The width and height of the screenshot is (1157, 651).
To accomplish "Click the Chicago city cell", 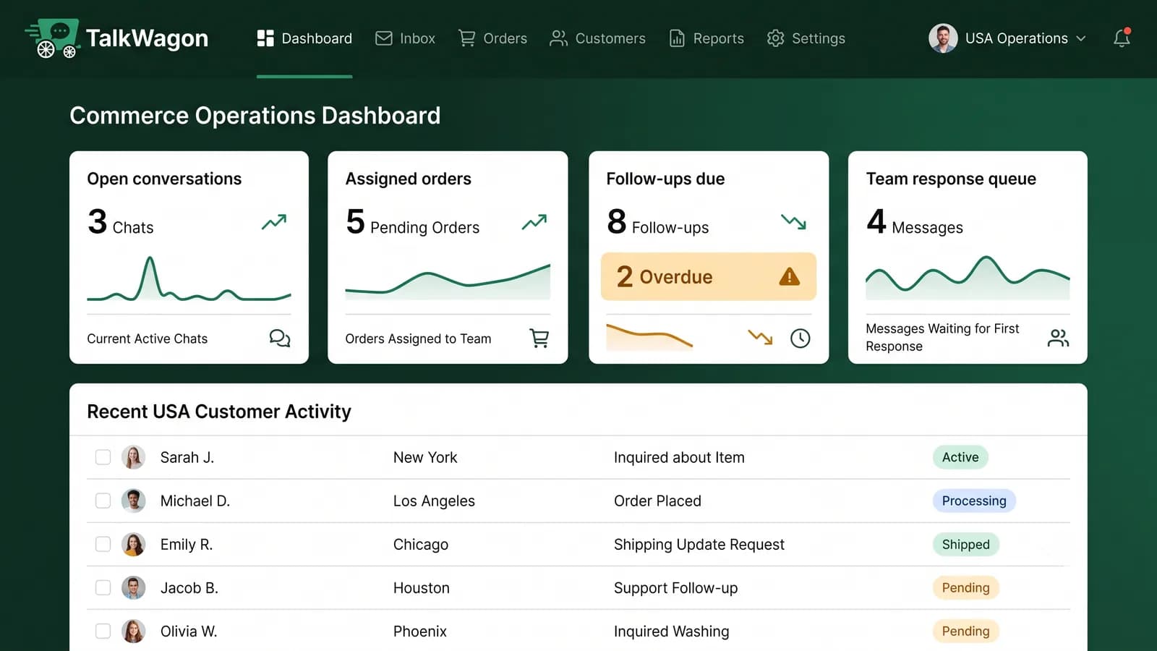I will pos(421,544).
